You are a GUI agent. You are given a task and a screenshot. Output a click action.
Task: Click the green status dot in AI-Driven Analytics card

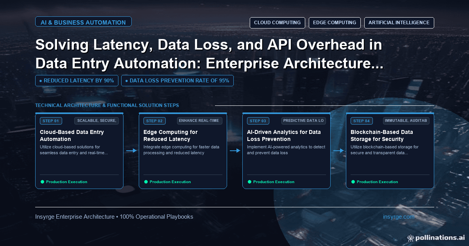249,182
